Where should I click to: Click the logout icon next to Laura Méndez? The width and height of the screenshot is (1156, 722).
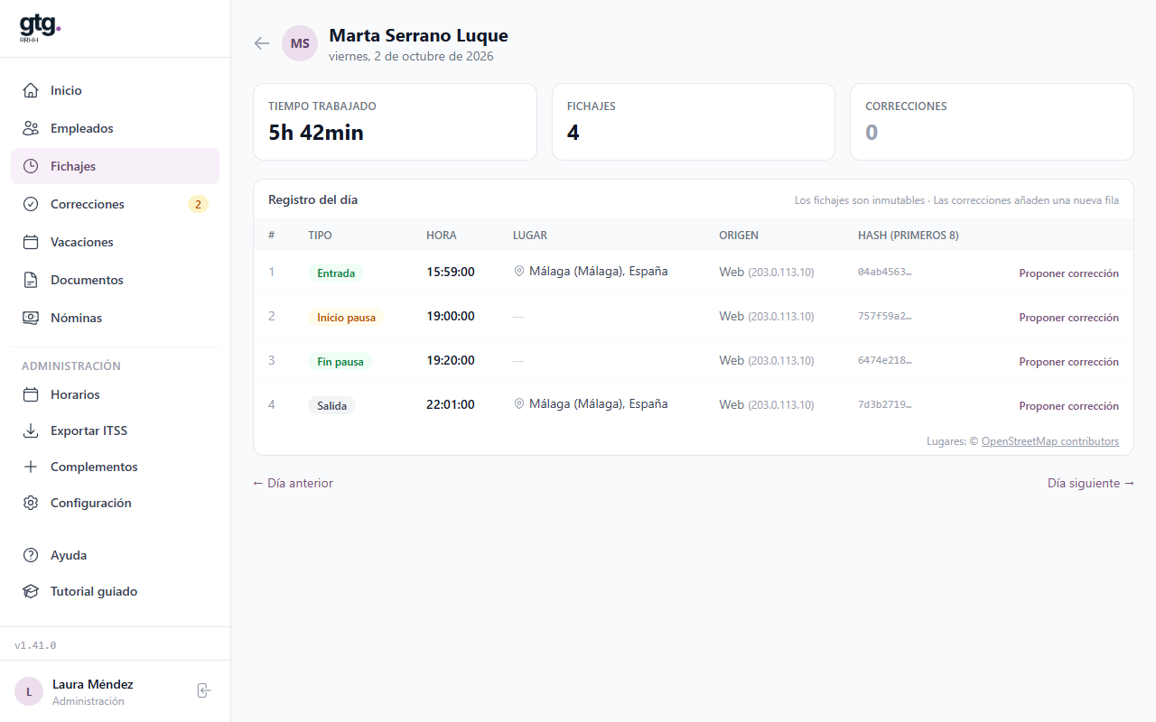click(204, 690)
